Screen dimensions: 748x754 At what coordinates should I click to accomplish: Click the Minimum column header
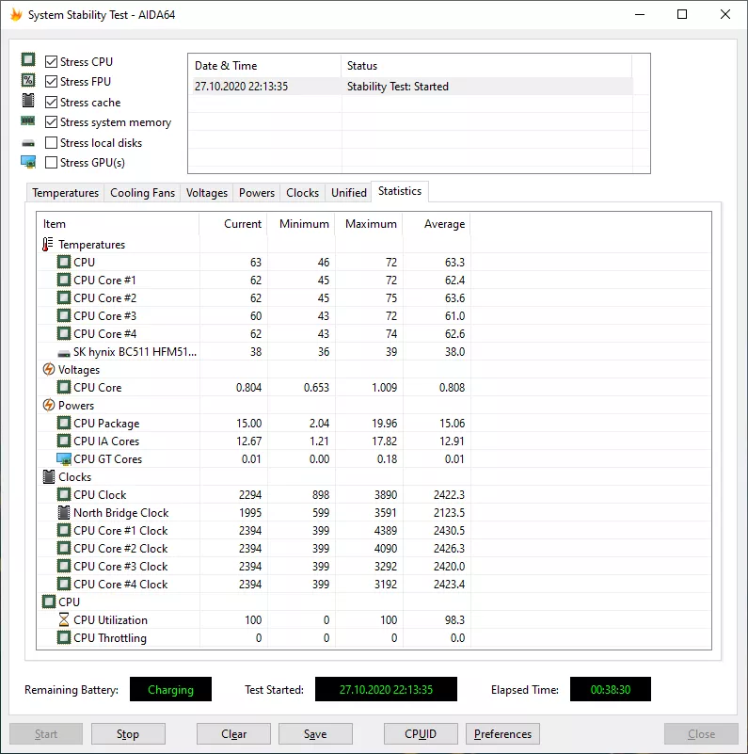pyautogui.click(x=301, y=224)
